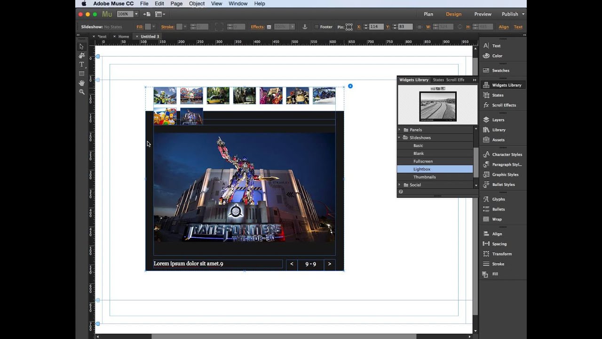The height and width of the screenshot is (339, 602).
Task: Open the Stroke panel in sidebar
Action: point(493,264)
